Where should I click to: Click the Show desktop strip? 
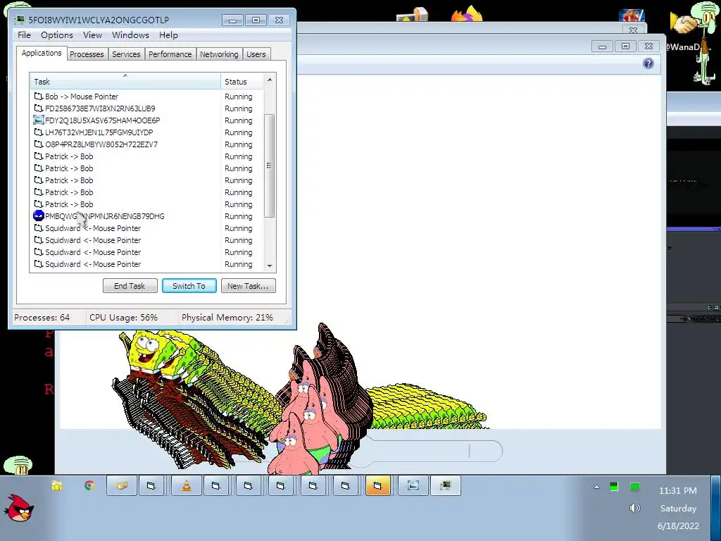pyautogui.click(x=716, y=509)
